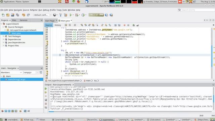Open the default config dropdown
Viewport: 215px width, 121px height.
coord(42,15)
